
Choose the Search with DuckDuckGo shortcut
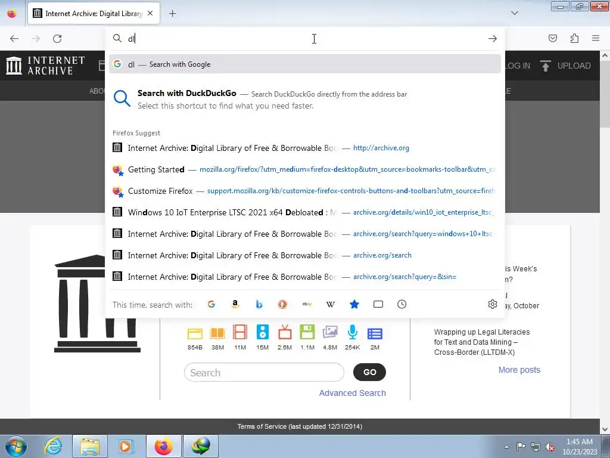305,100
